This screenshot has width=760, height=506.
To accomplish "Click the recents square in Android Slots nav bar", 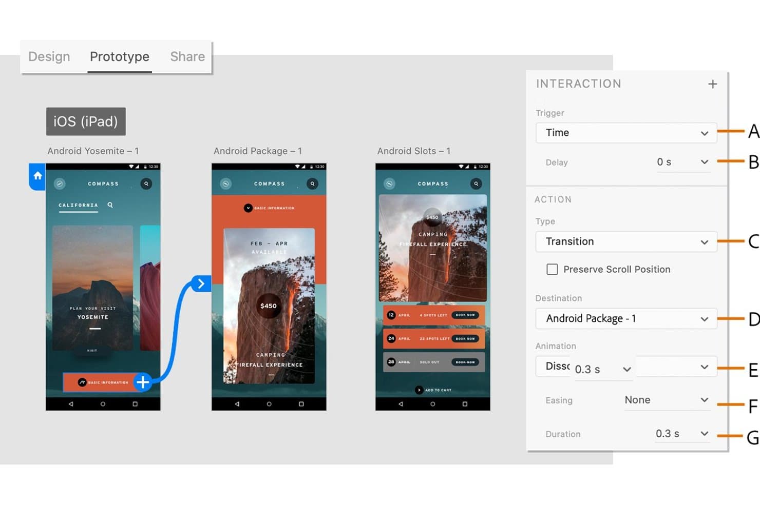I will [x=465, y=404].
